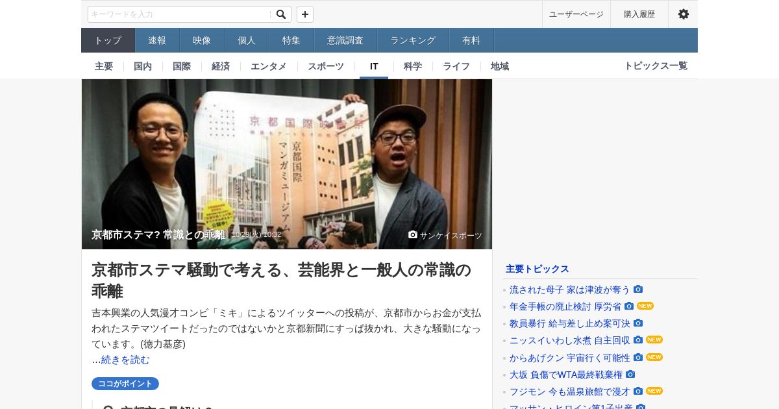Switch to スポーツ category
The width and height of the screenshot is (779, 409).
coord(326,66)
